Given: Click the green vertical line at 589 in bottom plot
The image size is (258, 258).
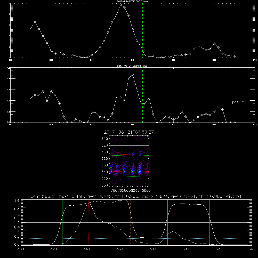Looking at the screenshot, I should pos(167,222).
